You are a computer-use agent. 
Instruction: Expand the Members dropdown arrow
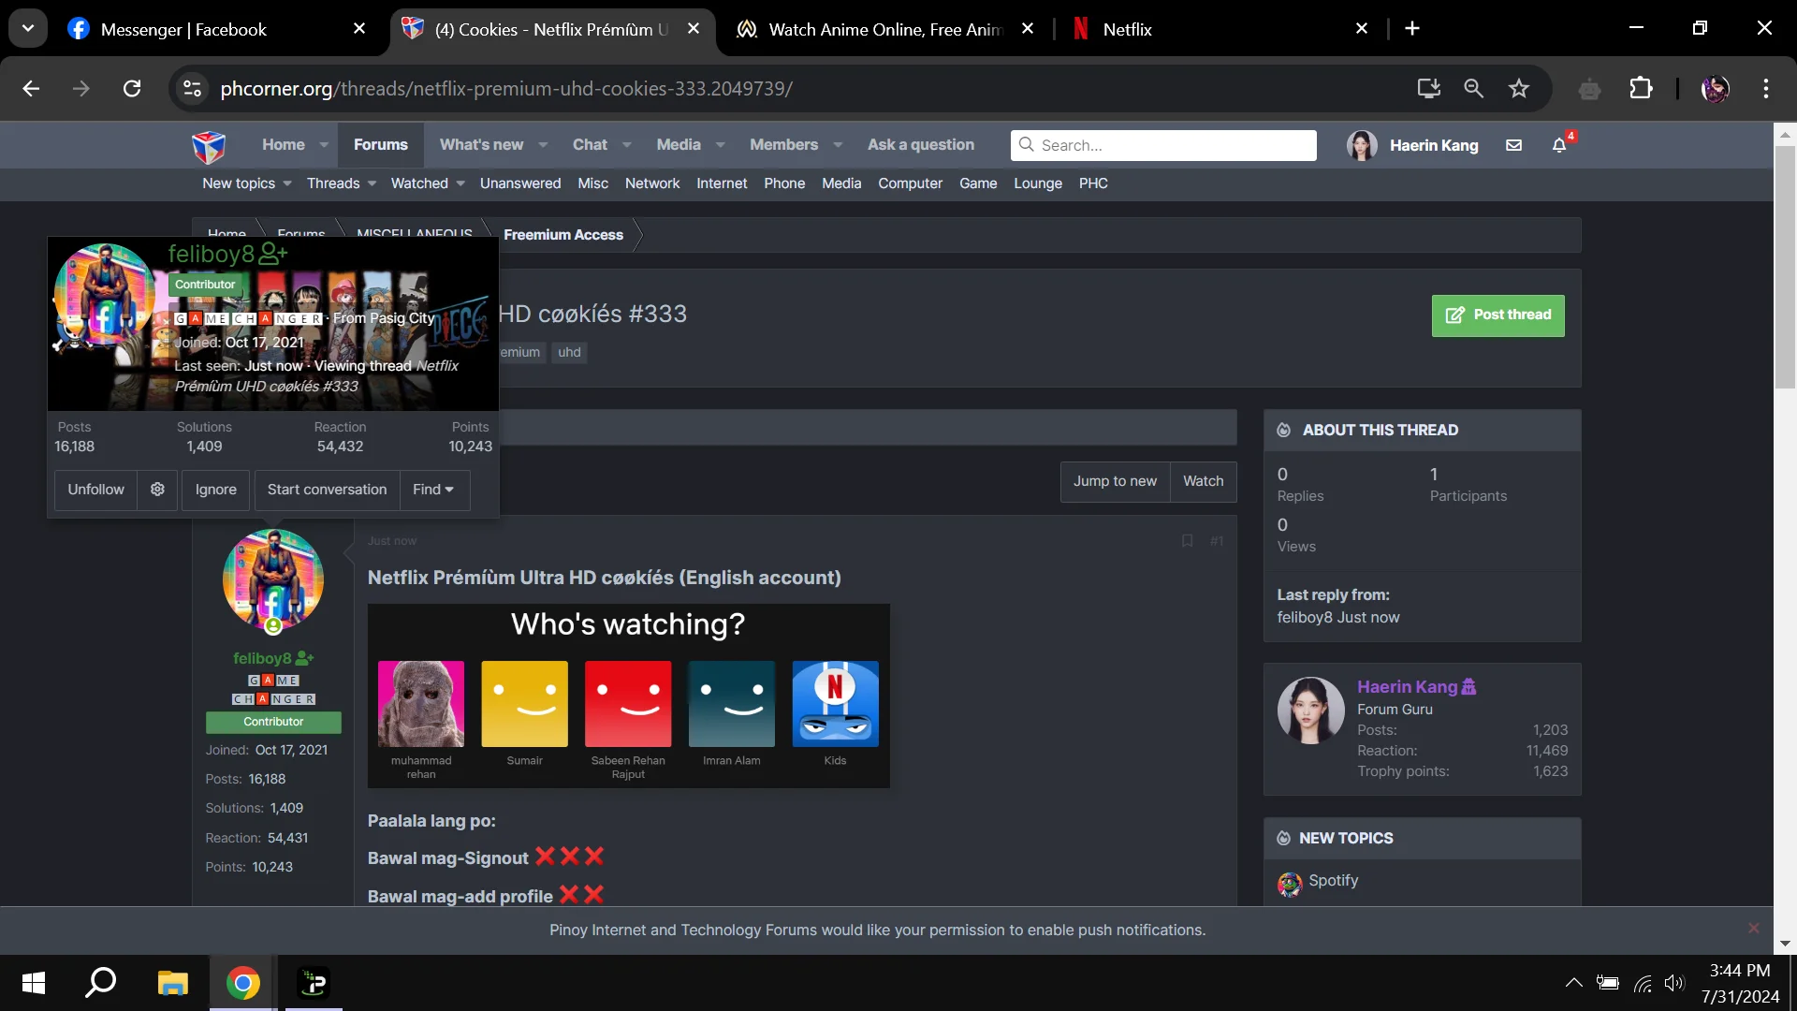click(838, 145)
